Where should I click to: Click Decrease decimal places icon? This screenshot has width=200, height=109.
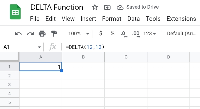(124, 34)
